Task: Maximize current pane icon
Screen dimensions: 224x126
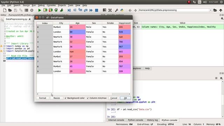Action: tap(104, 10)
